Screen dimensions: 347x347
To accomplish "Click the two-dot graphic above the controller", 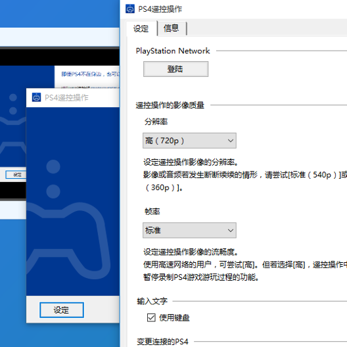I will pyautogui.click(x=53, y=179).
